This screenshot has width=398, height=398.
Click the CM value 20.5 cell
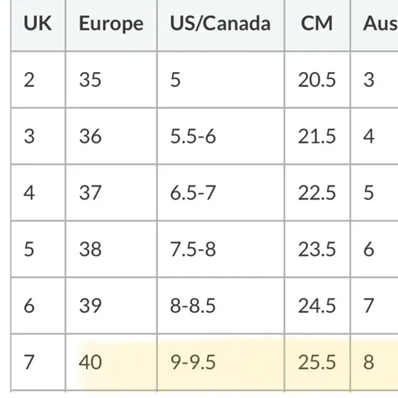(x=317, y=80)
